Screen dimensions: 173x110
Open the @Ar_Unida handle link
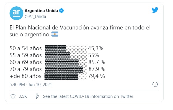35,16
